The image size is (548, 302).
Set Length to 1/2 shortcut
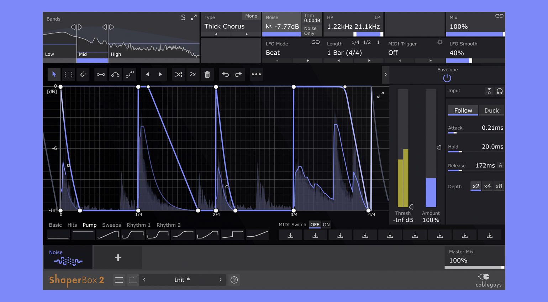(367, 42)
